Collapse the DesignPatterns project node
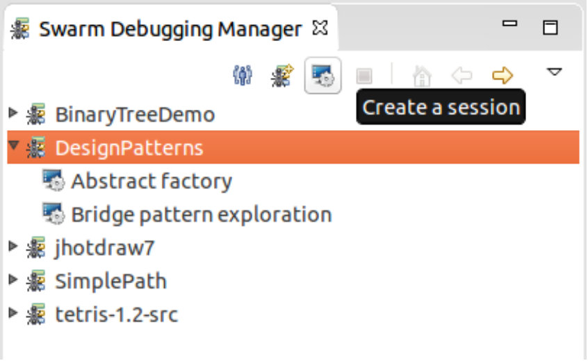588x361 pixels. click(x=14, y=145)
